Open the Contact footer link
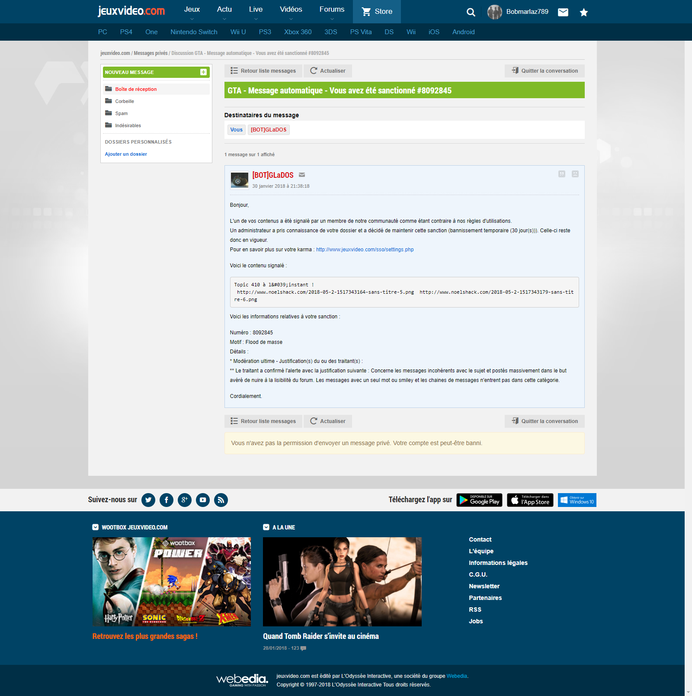692x696 pixels. coord(480,539)
